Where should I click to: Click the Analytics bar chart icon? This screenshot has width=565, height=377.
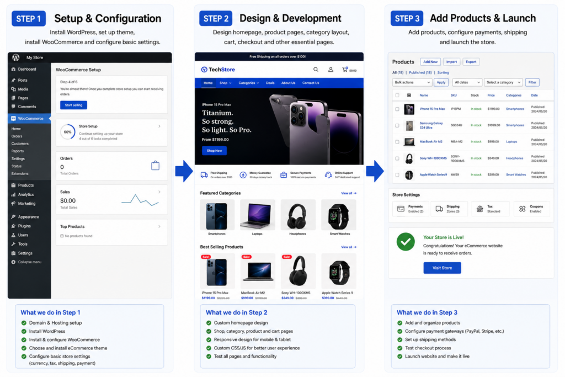(13, 194)
